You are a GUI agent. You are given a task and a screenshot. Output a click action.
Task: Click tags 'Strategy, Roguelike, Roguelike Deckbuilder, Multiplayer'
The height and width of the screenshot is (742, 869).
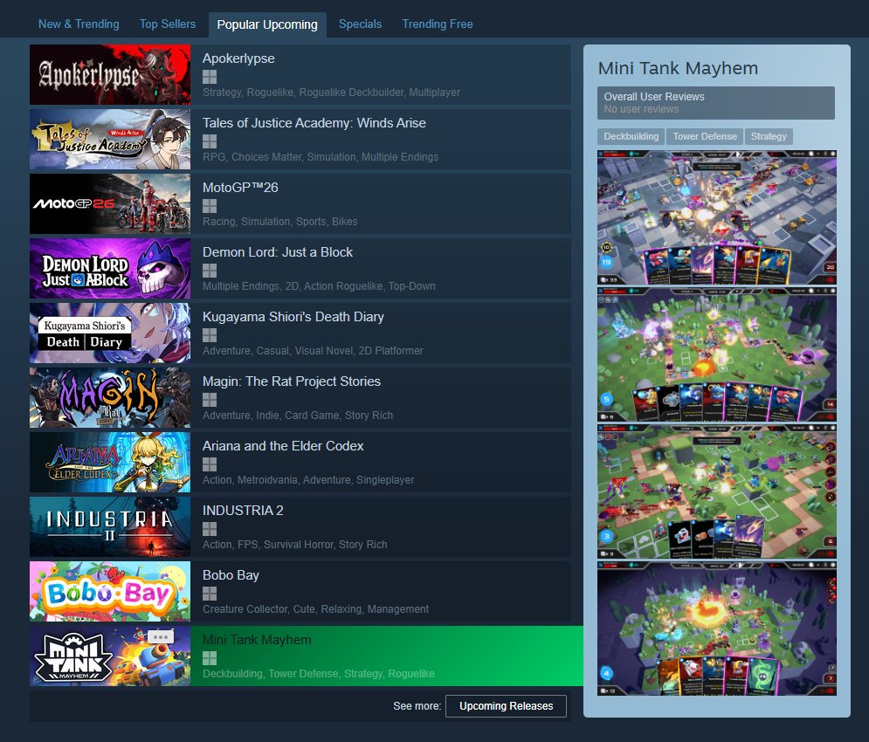click(331, 92)
